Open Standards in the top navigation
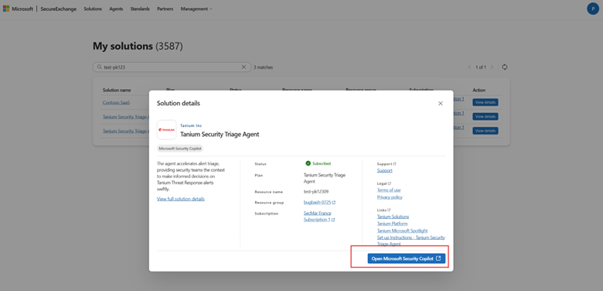Image resolution: width=603 pixels, height=291 pixels. coord(140,9)
